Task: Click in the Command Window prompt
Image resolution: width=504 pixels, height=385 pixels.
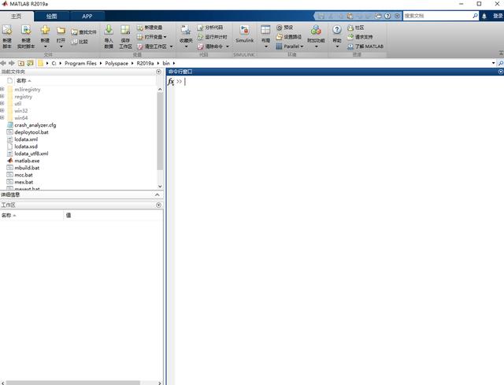Action: click(186, 82)
